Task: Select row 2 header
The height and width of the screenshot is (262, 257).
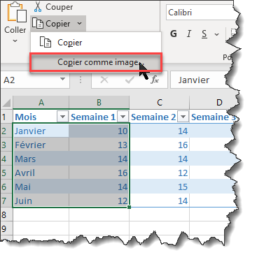Action: pyautogui.click(x=6, y=131)
